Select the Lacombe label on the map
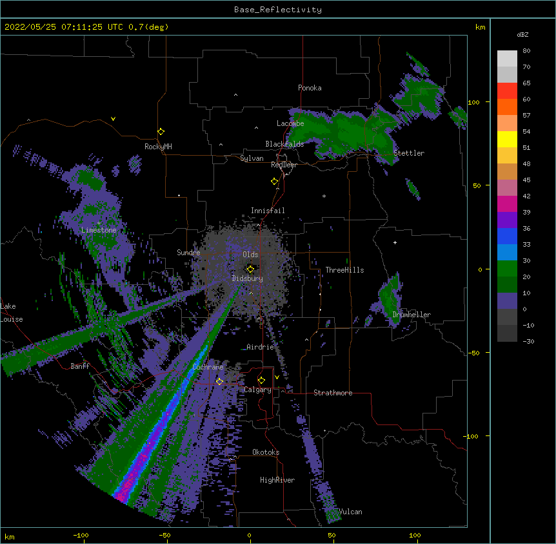 290,123
